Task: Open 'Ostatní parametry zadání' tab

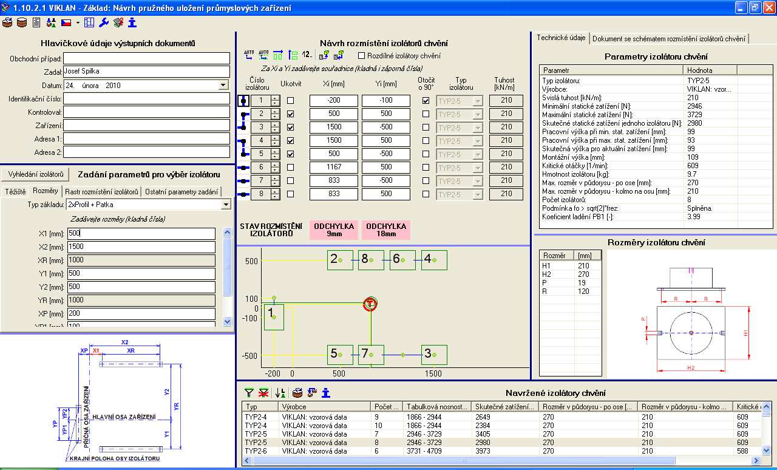Action: coord(182,191)
